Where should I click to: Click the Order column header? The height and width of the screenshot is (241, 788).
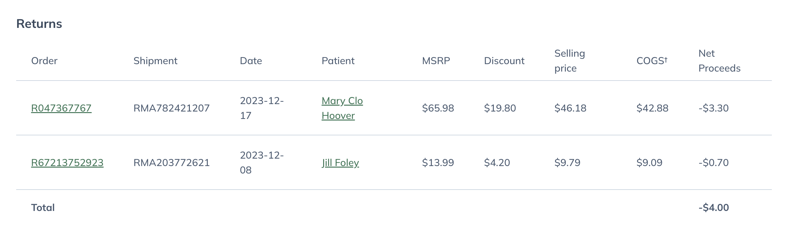coord(44,61)
